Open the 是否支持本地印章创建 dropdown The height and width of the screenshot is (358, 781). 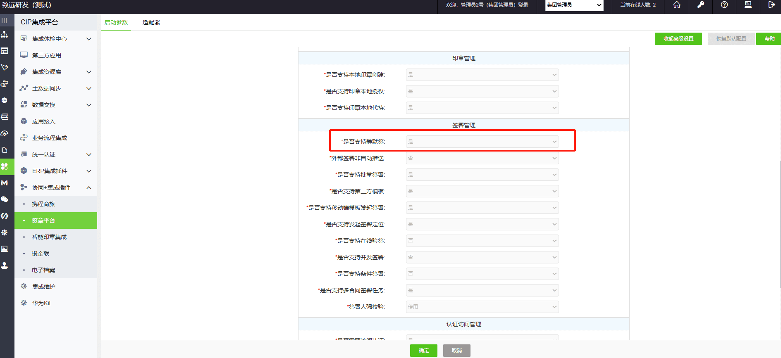point(482,75)
